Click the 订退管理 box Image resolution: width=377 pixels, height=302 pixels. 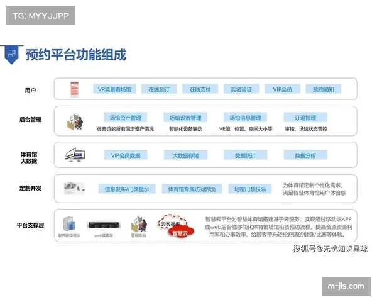(x=305, y=118)
